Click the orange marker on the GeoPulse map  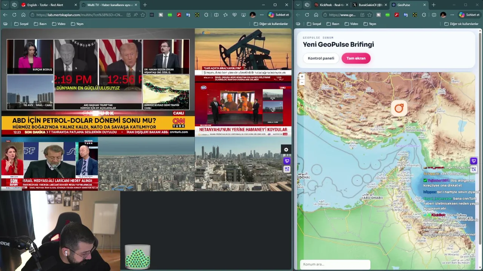[x=399, y=108]
